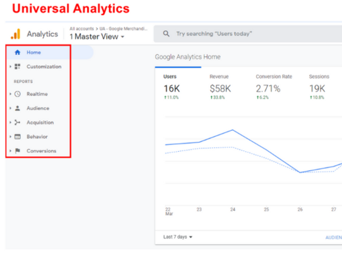
Task: Click the 24 date axis label
Action: click(233, 209)
